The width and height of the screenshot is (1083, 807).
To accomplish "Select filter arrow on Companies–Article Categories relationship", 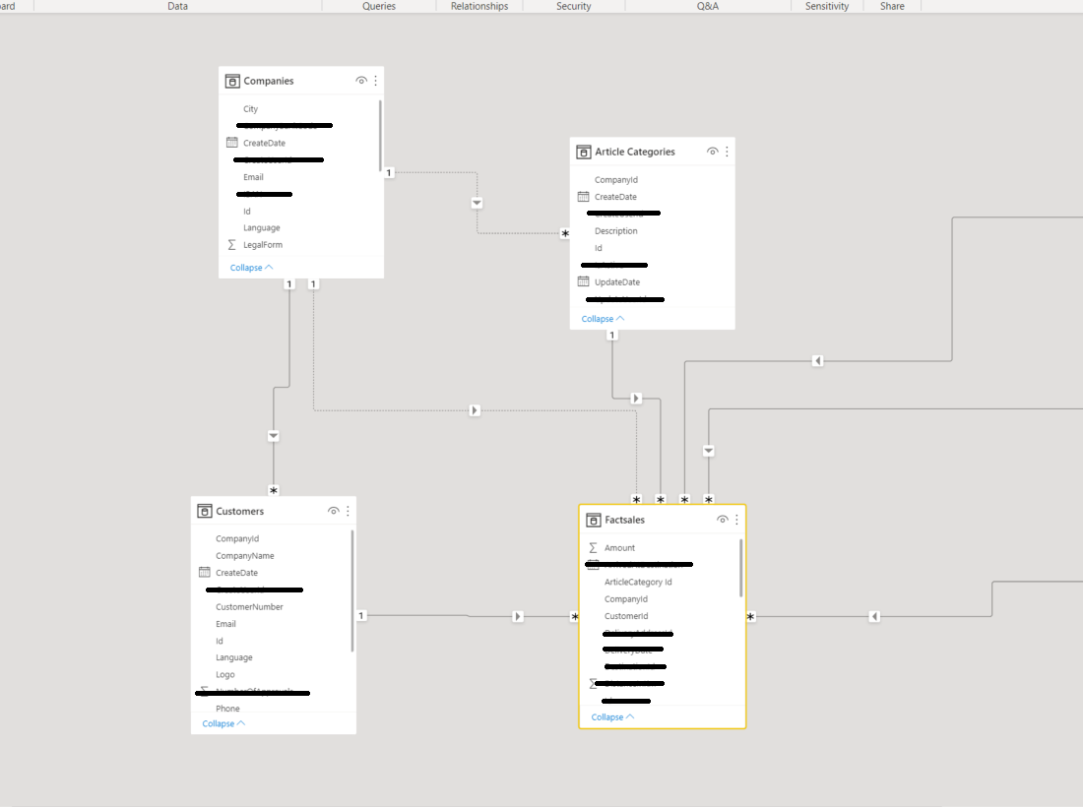I will pyautogui.click(x=477, y=203).
